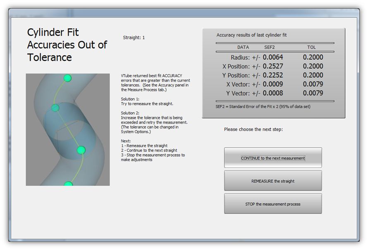Viewport: 368px width, 250px height.
Task: Click CONTINUE to the next measurement button
Action: pyautogui.click(x=272, y=158)
